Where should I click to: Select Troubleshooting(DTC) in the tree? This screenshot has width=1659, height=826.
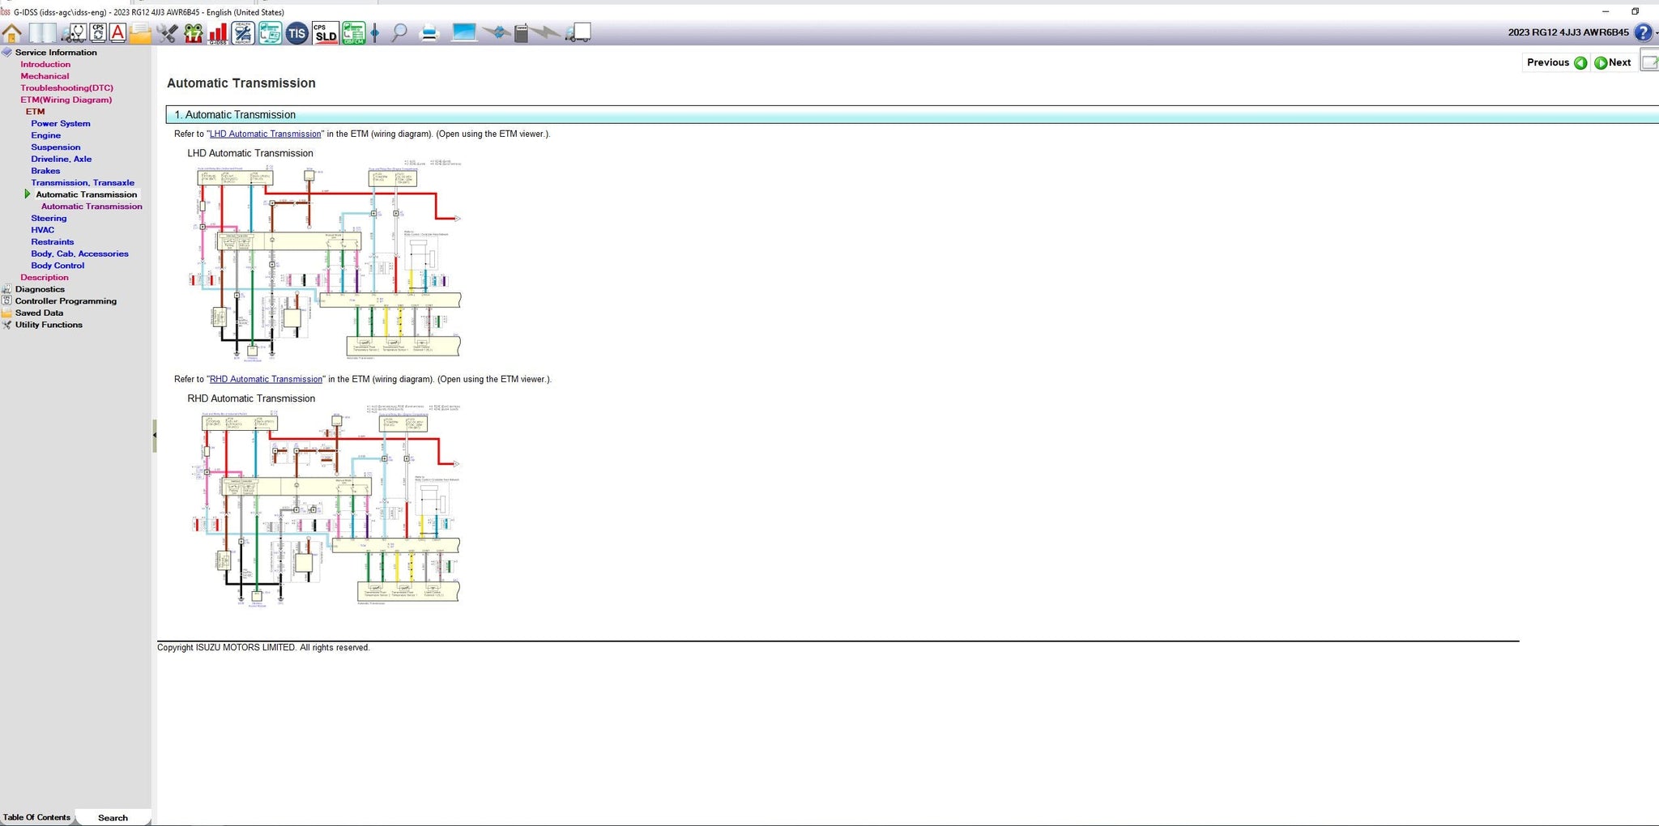(x=66, y=88)
